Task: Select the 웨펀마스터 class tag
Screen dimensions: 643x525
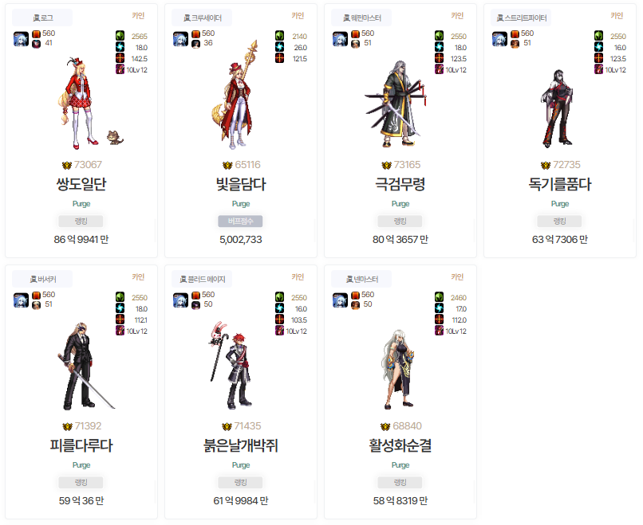Action: [x=361, y=18]
